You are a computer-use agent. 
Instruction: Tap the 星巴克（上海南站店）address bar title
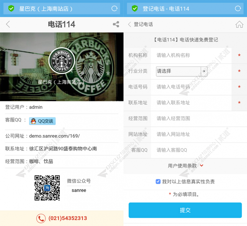(46, 9)
